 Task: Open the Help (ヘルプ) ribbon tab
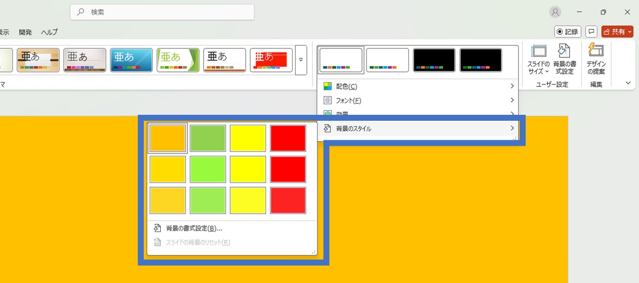pyautogui.click(x=49, y=32)
